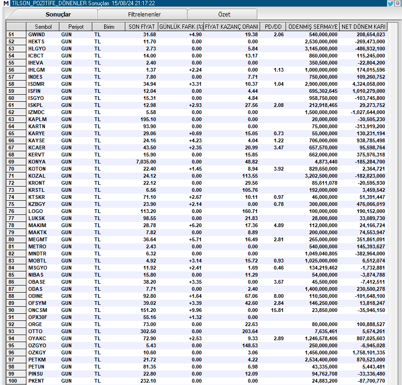Click GWIND daily change +4.90
Viewport: 402px width, 385px height.
tap(195, 34)
